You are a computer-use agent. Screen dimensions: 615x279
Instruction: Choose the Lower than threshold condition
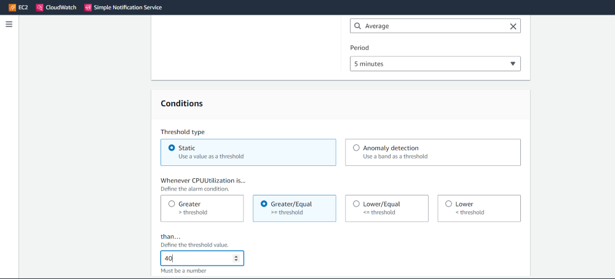tap(448, 204)
